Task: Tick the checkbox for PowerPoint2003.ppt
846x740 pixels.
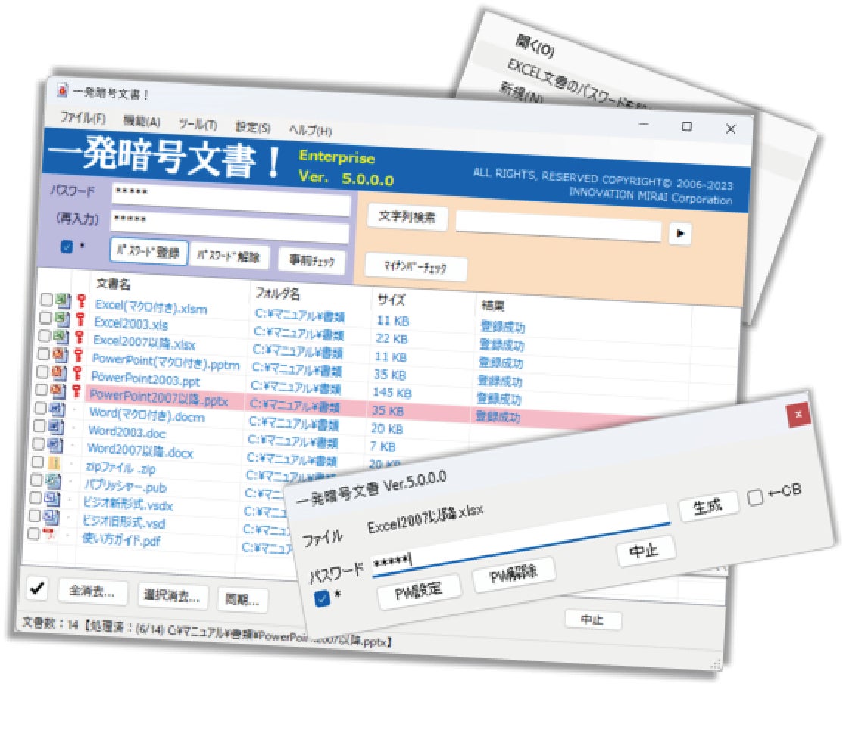Action: (x=42, y=371)
